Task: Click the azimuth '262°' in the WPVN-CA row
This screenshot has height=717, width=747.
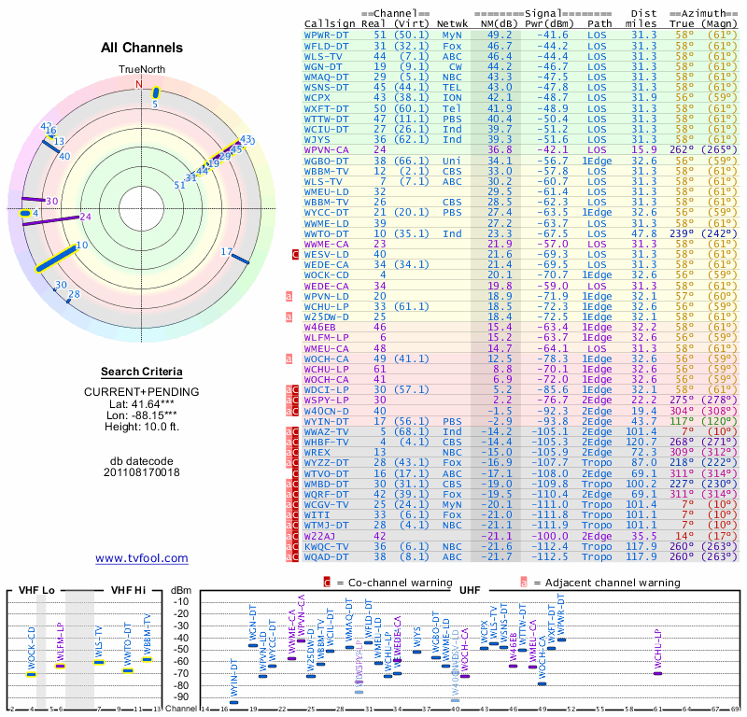Action: [x=682, y=149]
